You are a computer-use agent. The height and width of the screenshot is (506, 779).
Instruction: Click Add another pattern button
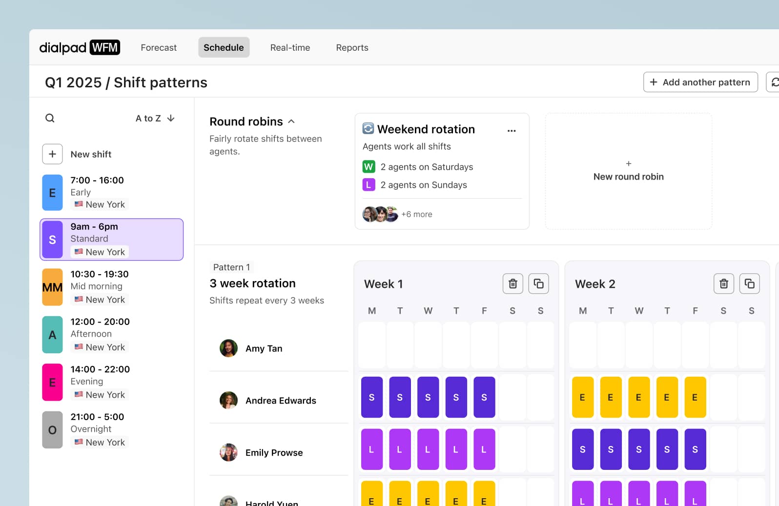point(700,82)
